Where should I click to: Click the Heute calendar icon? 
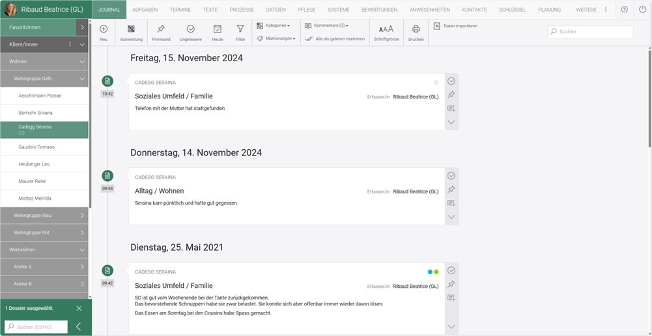[x=217, y=29]
